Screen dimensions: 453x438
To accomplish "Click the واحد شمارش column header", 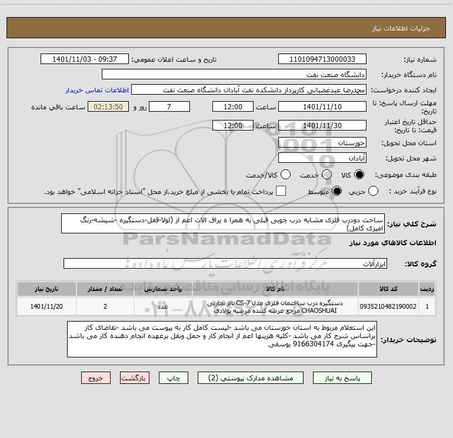I will coord(163,289).
